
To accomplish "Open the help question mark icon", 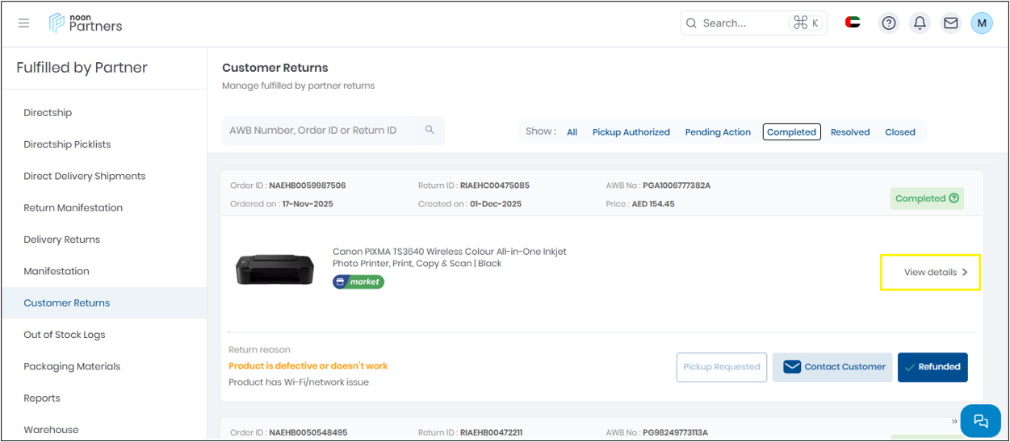I will 889,23.
